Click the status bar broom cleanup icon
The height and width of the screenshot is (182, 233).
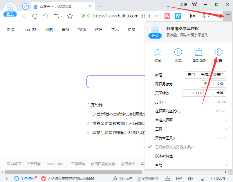click(168, 179)
